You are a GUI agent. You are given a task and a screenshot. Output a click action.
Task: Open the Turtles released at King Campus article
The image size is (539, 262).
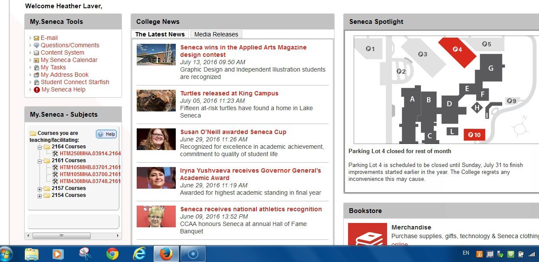[x=230, y=93]
